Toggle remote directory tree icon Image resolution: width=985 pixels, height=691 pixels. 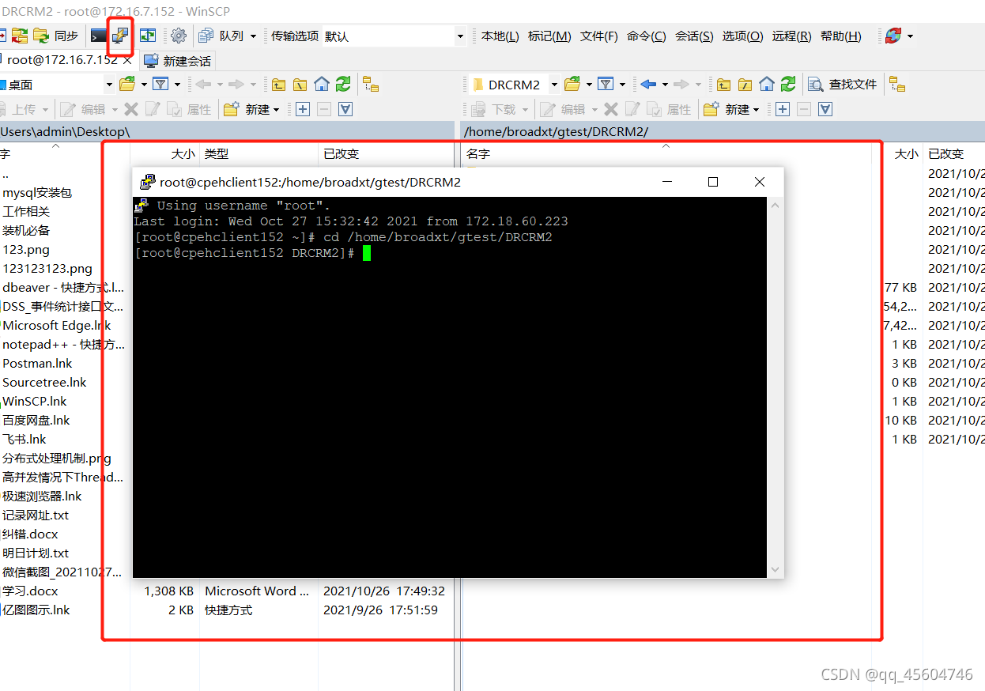tap(896, 84)
